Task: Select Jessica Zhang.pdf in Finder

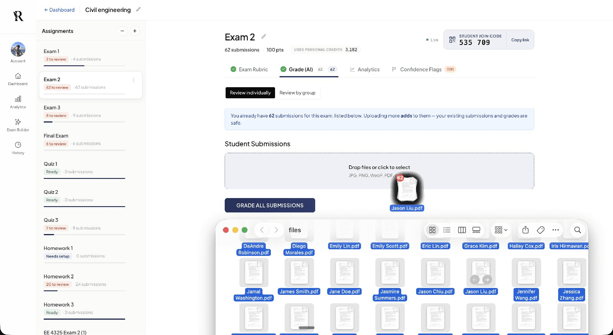Action: pyautogui.click(x=571, y=280)
